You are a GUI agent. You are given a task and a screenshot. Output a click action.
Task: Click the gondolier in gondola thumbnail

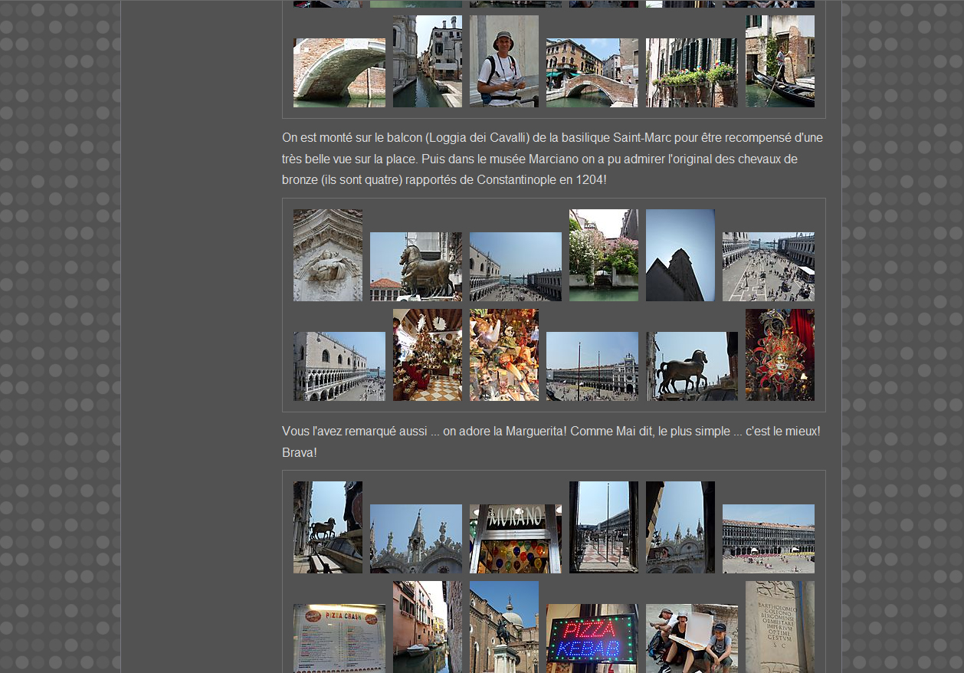(x=779, y=61)
